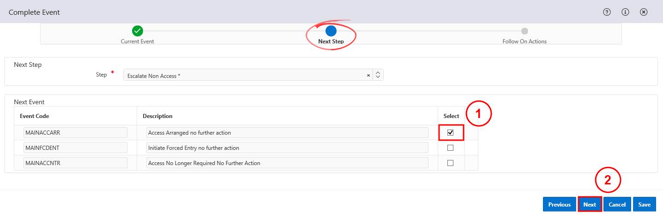663x219 pixels.
Task: Select the blue Next Step circle
Action: pyautogui.click(x=331, y=31)
